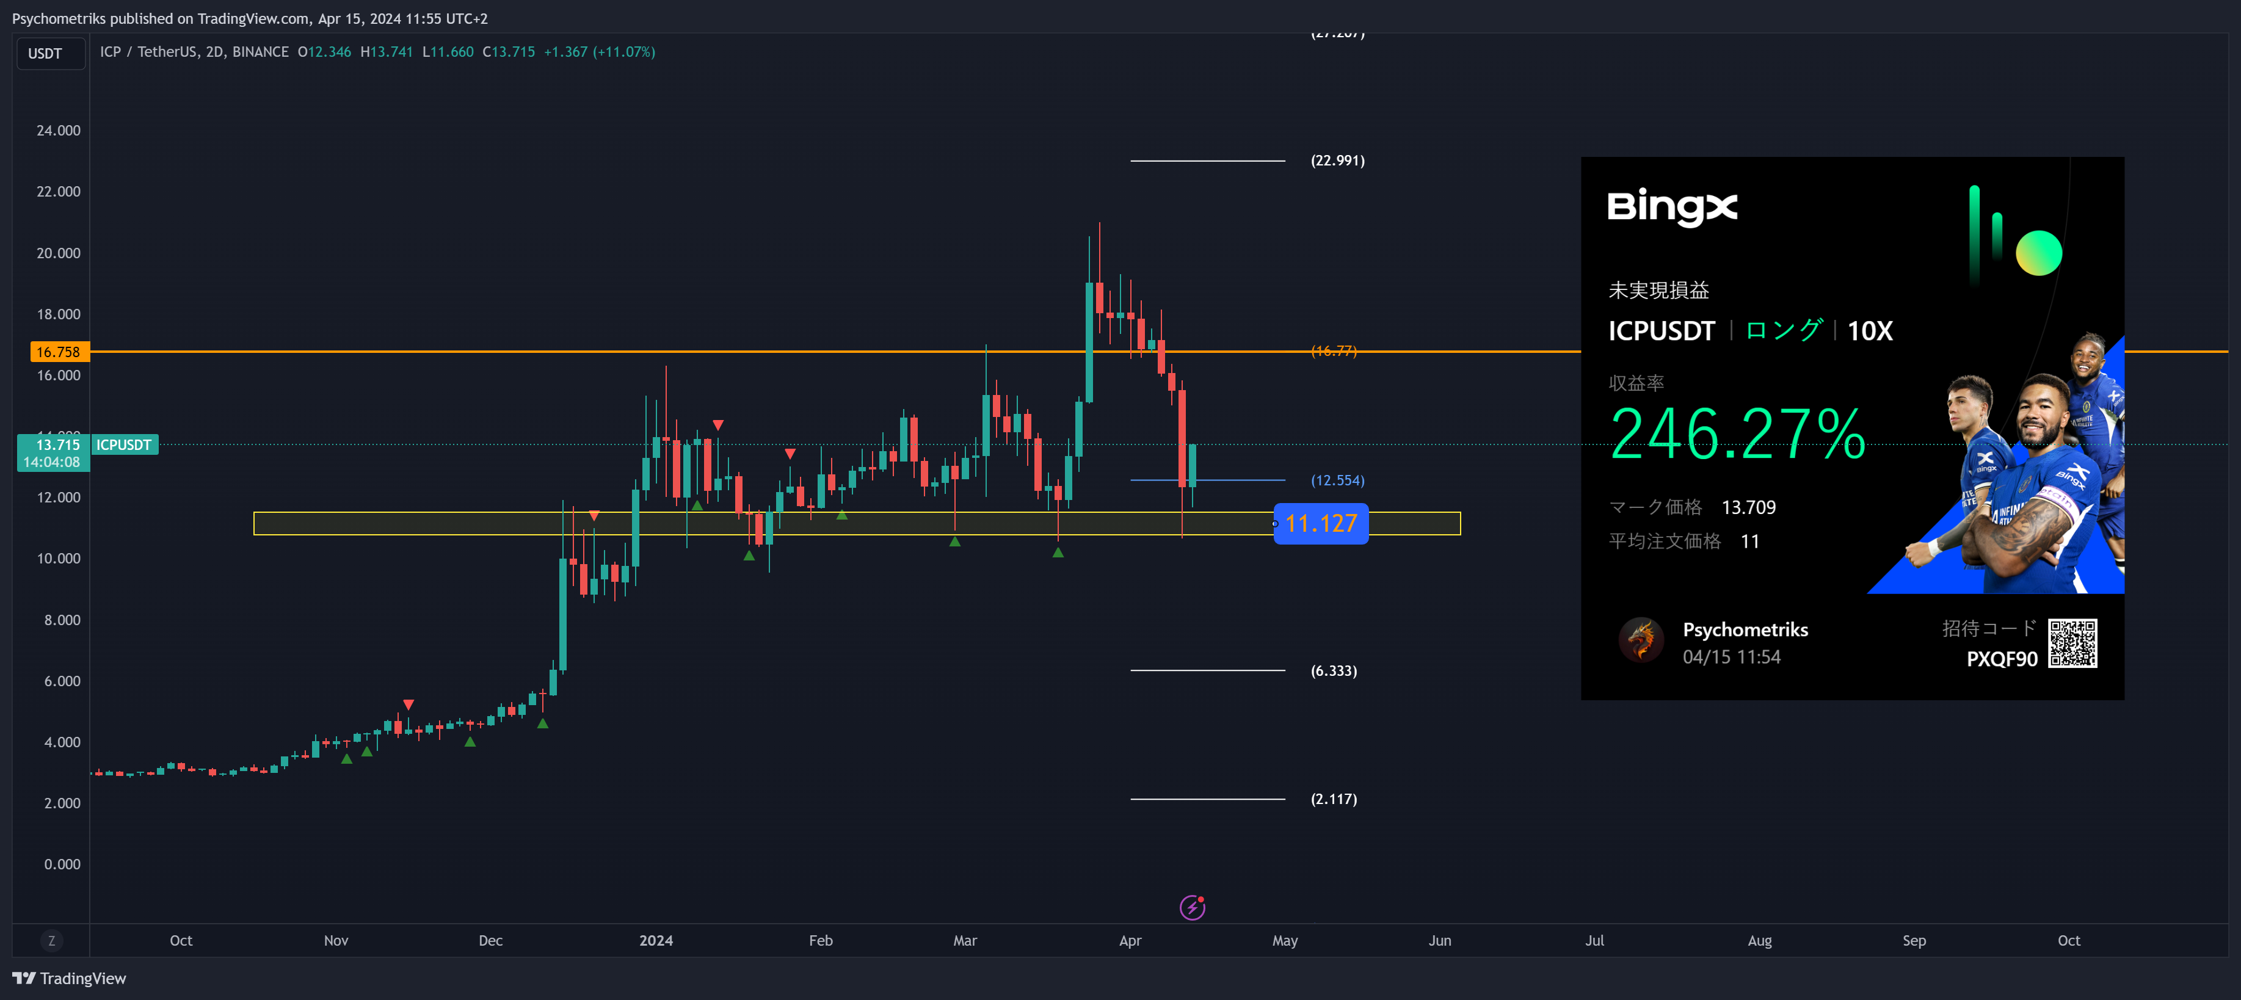
Task: Select the 11.127 blue price label
Action: pos(1321,523)
